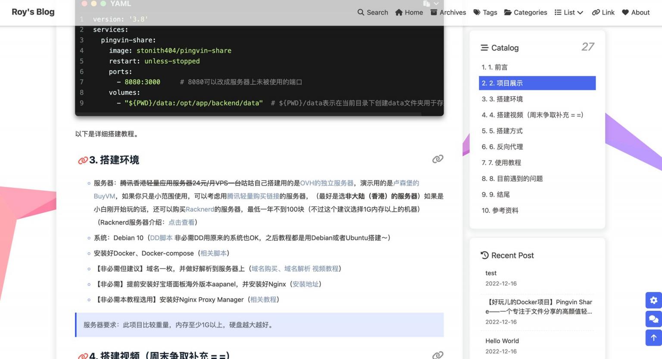
Task: Go to the Tags page
Action: (x=485, y=12)
